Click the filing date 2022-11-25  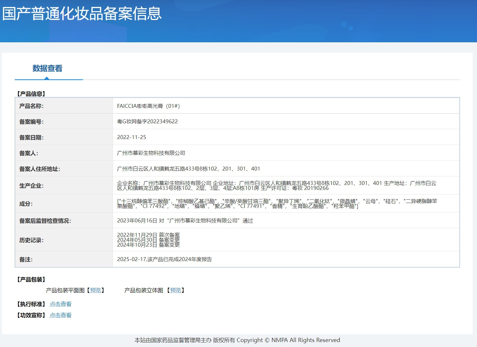click(x=132, y=137)
